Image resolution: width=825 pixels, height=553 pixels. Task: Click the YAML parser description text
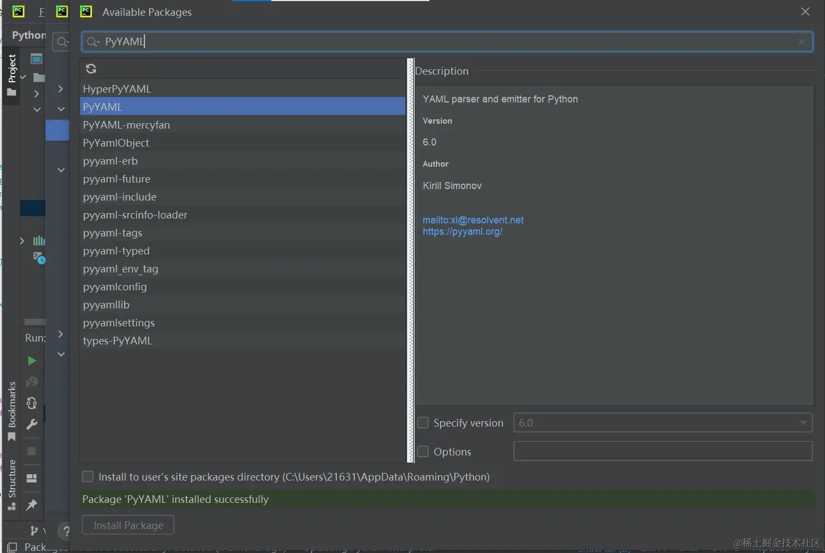click(x=500, y=99)
